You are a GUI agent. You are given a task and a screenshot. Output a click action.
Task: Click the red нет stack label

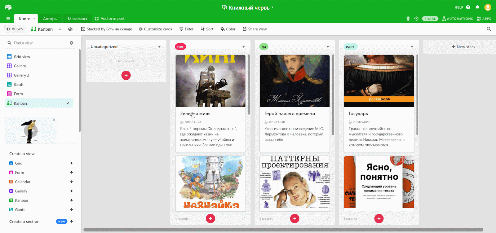point(180,47)
